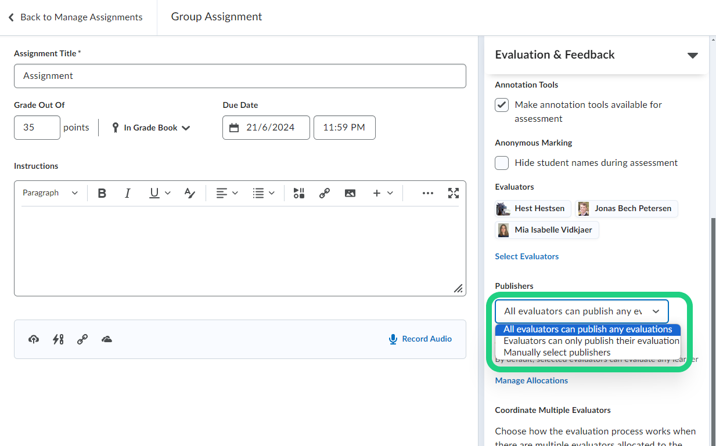Screen dimensions: 716x446
Task: Apply italic formatting in the editor toolbar
Action: pyautogui.click(x=127, y=193)
